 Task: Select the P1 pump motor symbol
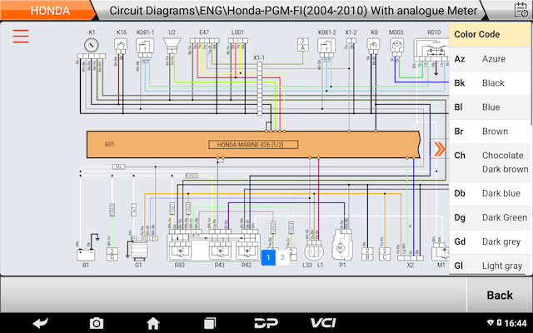click(x=341, y=246)
